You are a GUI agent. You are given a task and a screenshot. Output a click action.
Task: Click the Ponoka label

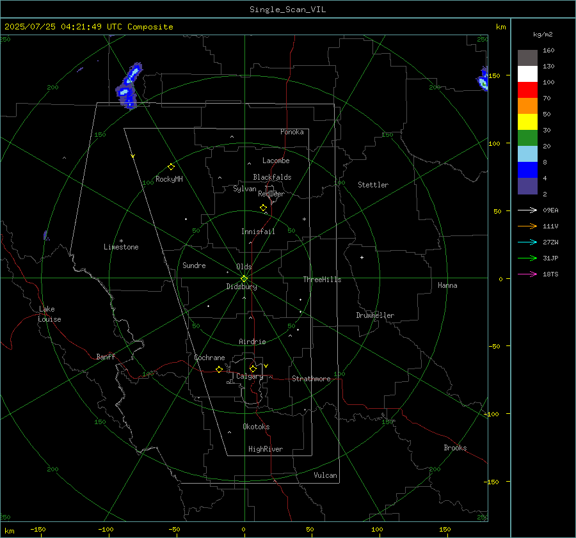click(x=292, y=132)
